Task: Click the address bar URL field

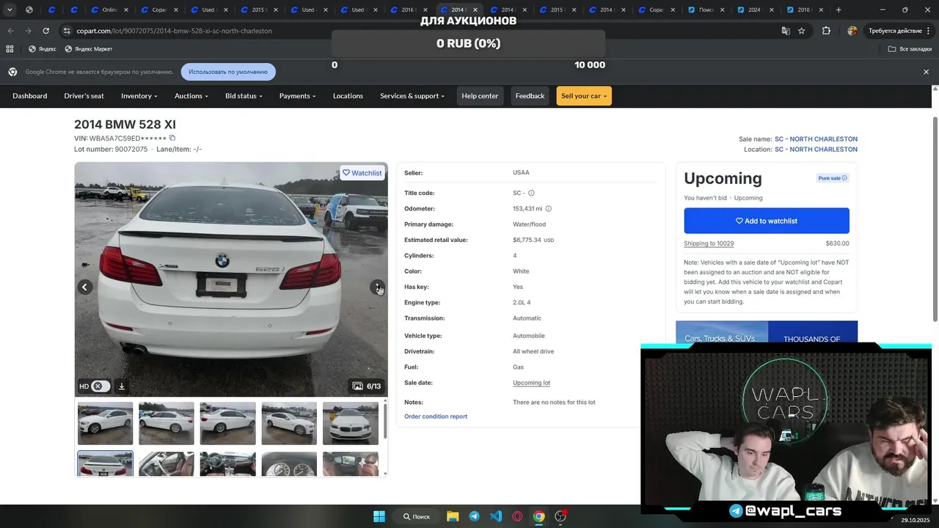Action: pyautogui.click(x=418, y=31)
